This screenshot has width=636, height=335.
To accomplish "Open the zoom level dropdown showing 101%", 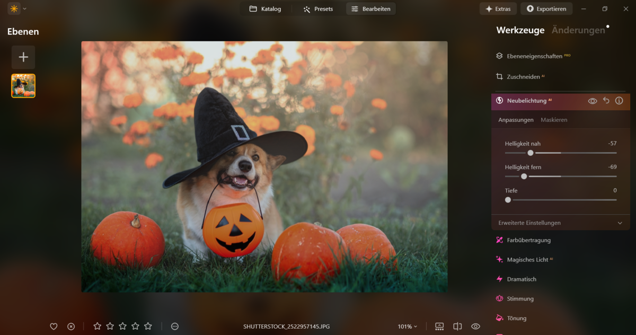I will point(407,327).
